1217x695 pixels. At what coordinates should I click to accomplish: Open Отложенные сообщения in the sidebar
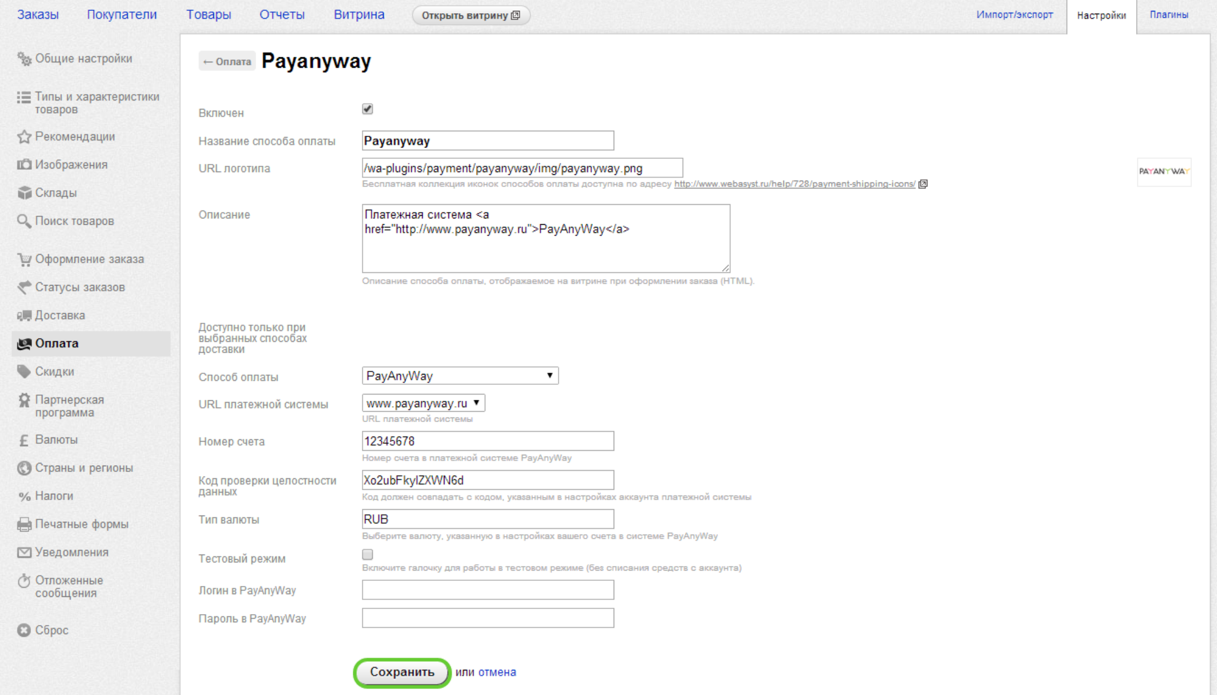pyautogui.click(x=69, y=587)
